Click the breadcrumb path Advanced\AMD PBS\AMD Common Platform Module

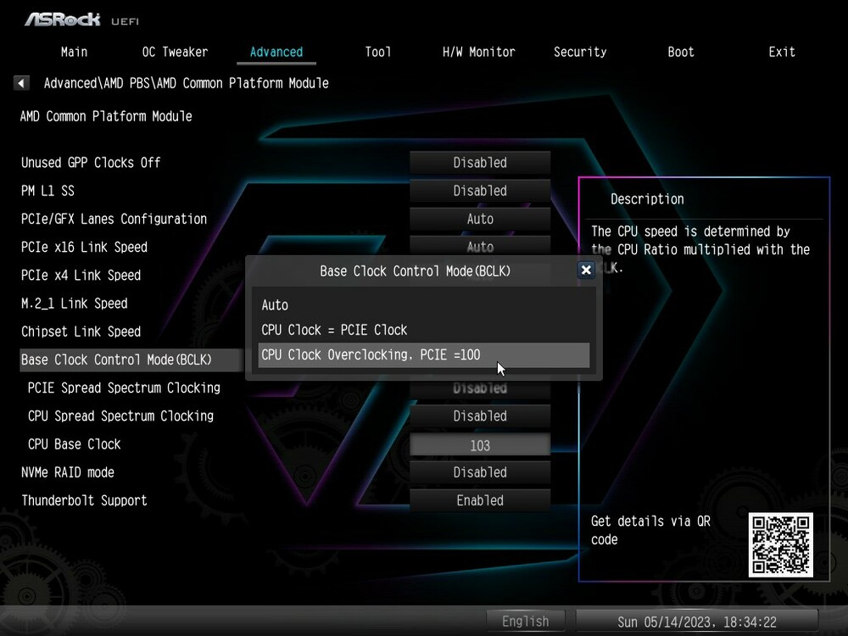(186, 83)
